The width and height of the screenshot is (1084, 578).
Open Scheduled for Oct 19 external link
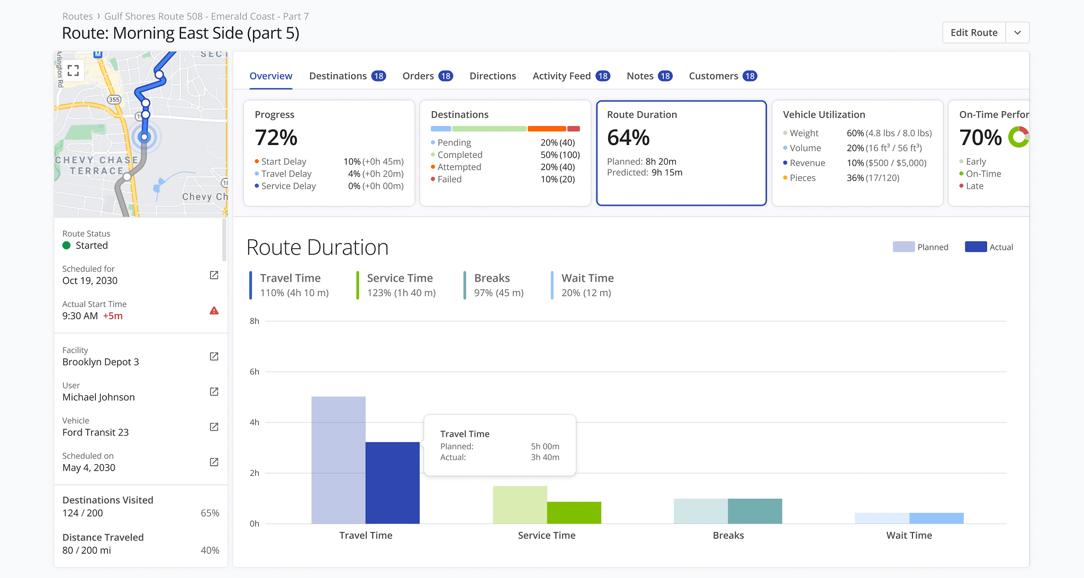click(x=214, y=275)
